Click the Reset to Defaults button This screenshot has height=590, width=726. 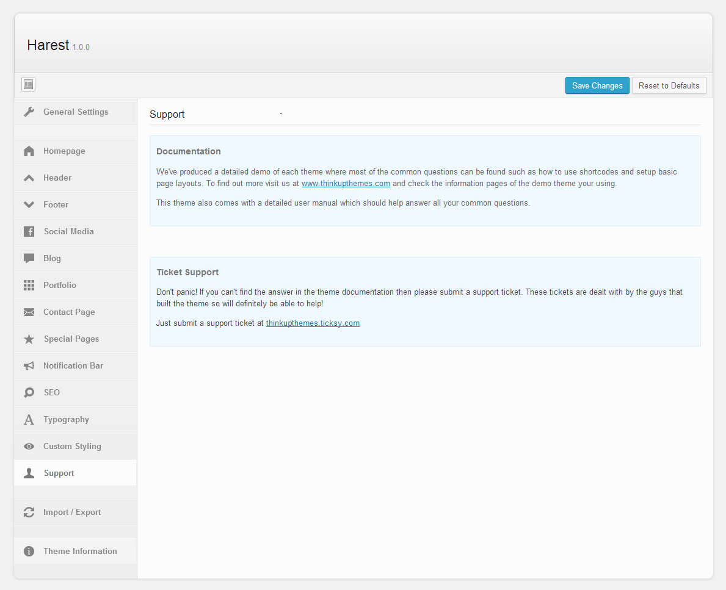pyautogui.click(x=669, y=85)
